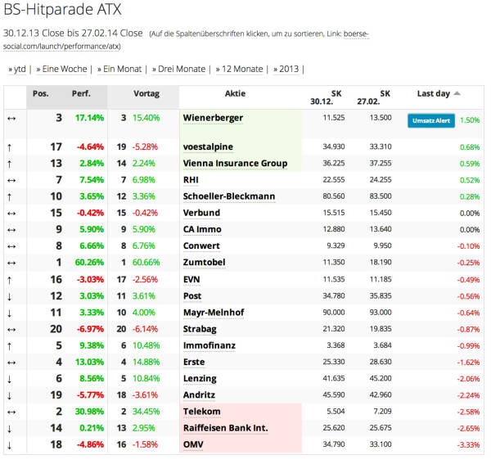The width and height of the screenshot is (491, 464).
Task: Open the Telekom stock entry
Action: click(202, 411)
